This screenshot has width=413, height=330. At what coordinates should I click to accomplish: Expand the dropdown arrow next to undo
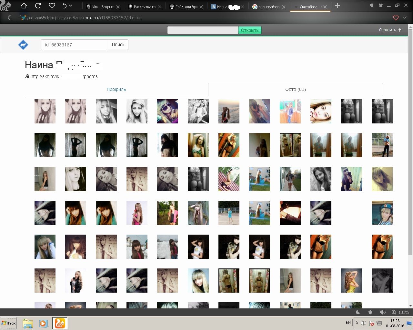71,6
